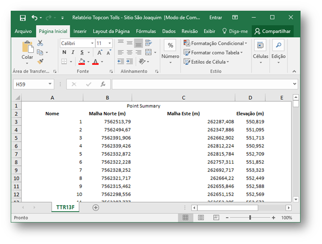
Task: Add a new sheet with the plus icon
Action: click(96, 208)
